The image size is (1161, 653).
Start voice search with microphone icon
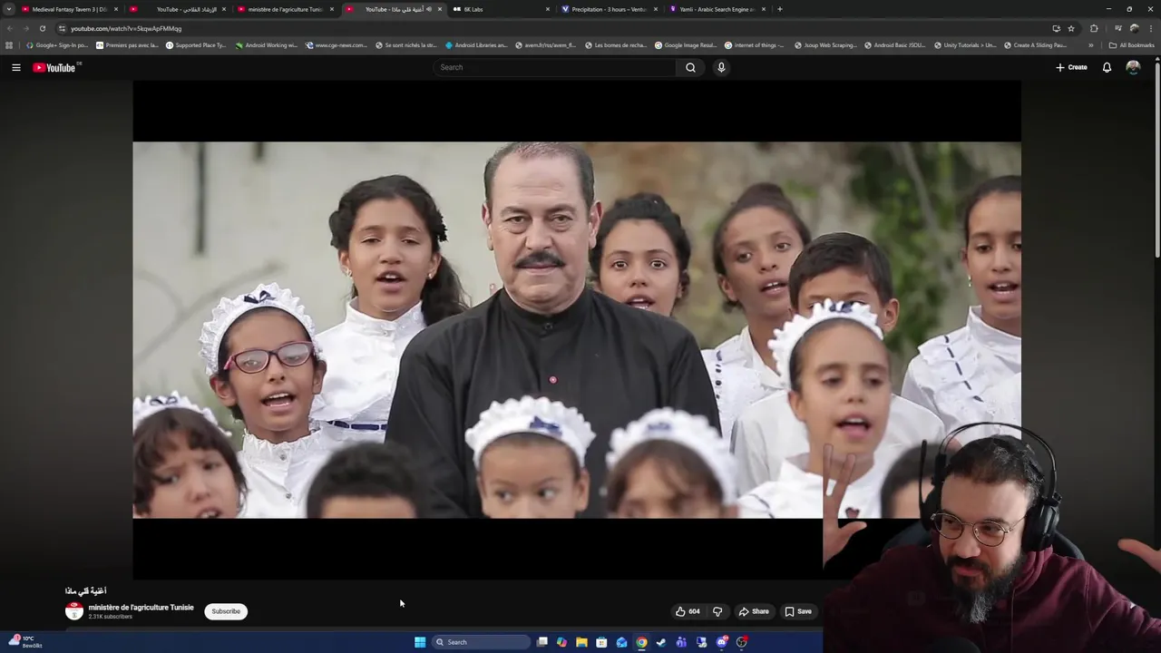[721, 67]
